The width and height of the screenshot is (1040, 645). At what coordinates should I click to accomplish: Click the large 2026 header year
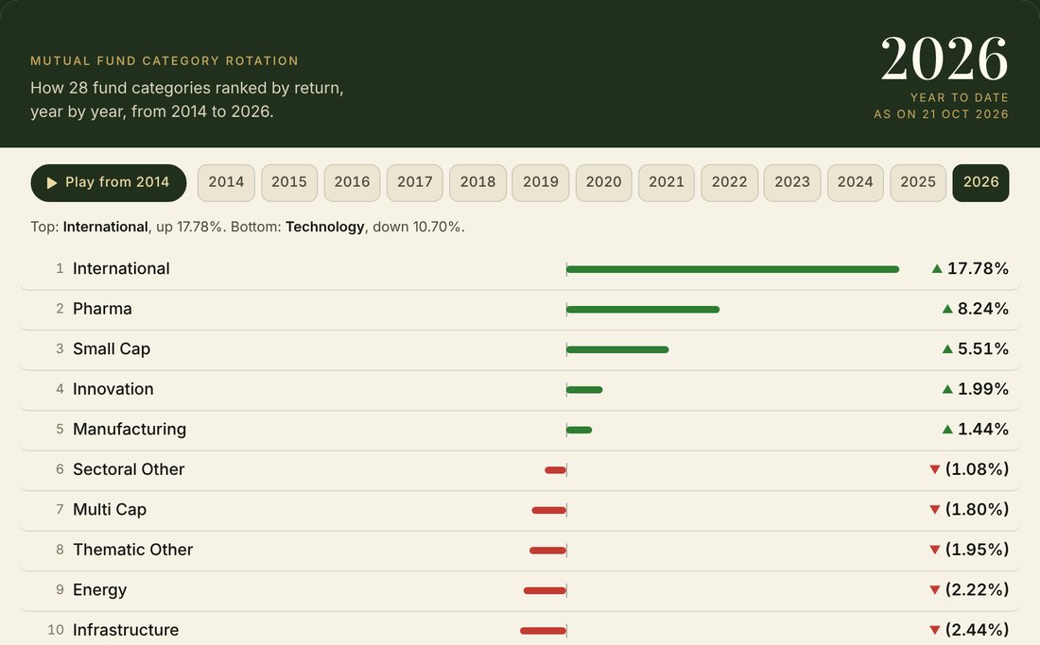[945, 59]
